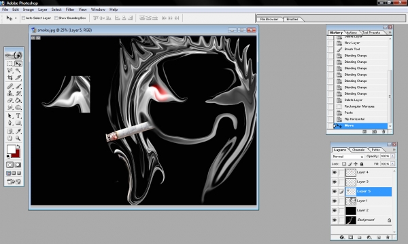Hide Layer 4 with its eye icon
This screenshot has height=244, width=408.
335,172
